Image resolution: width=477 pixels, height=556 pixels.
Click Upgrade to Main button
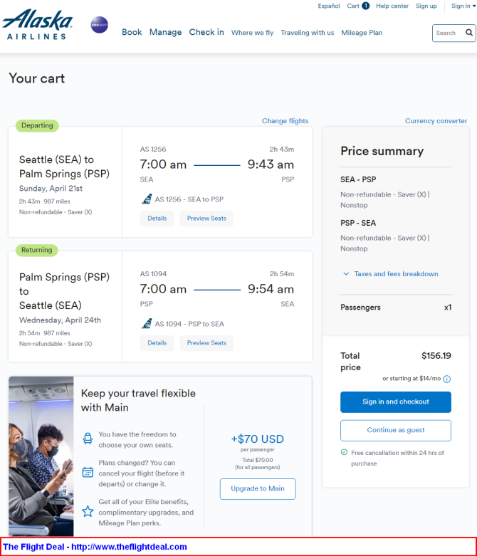coord(258,488)
